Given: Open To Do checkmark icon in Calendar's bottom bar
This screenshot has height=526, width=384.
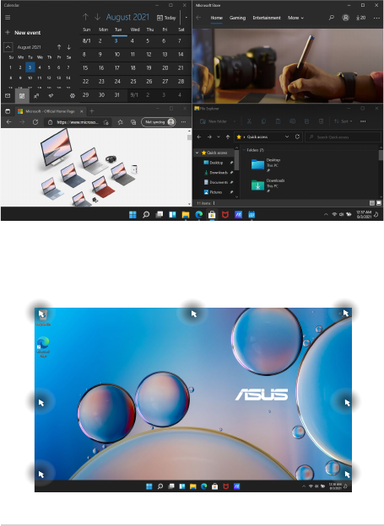Looking at the screenshot, I should (51, 96).
